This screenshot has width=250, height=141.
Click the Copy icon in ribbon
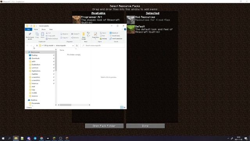tap(37, 35)
